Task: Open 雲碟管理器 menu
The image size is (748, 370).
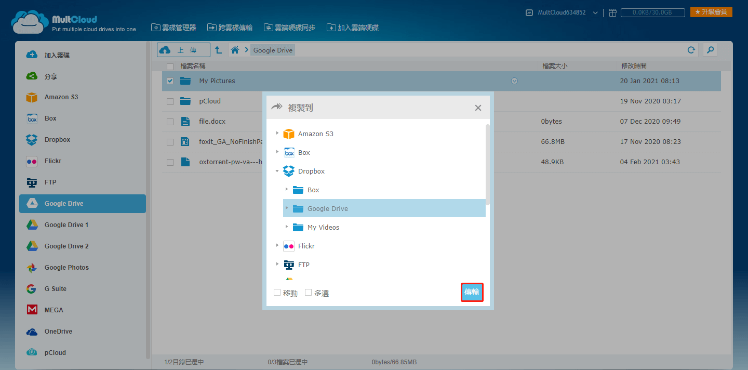Action: pyautogui.click(x=173, y=28)
